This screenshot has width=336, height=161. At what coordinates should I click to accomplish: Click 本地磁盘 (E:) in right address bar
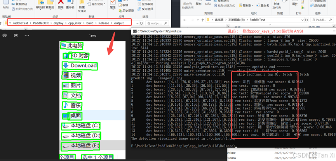tap(236, 20)
